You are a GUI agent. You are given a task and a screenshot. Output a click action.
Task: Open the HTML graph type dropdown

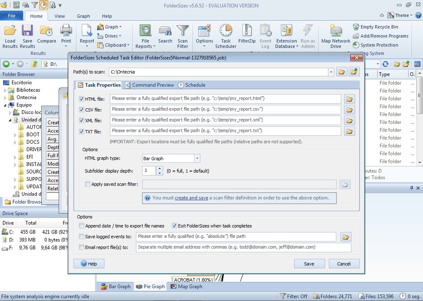(197, 158)
